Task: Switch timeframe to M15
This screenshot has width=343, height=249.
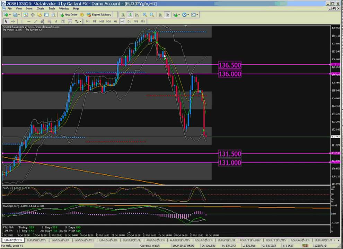Action: click(102, 21)
